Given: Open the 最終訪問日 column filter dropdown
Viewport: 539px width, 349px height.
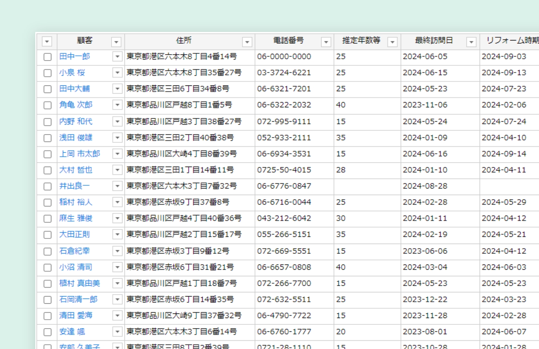Looking at the screenshot, I should click(471, 42).
